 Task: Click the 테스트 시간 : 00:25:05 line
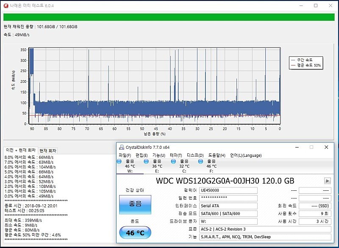coord(25,211)
